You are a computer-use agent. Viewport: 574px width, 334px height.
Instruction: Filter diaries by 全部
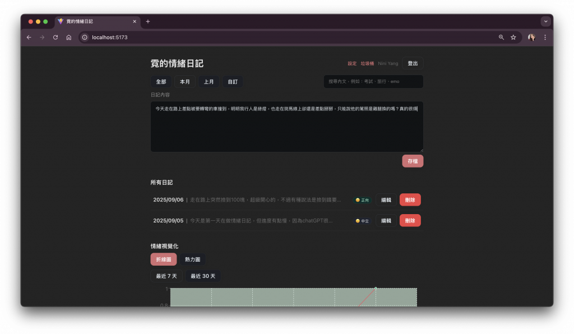161,82
